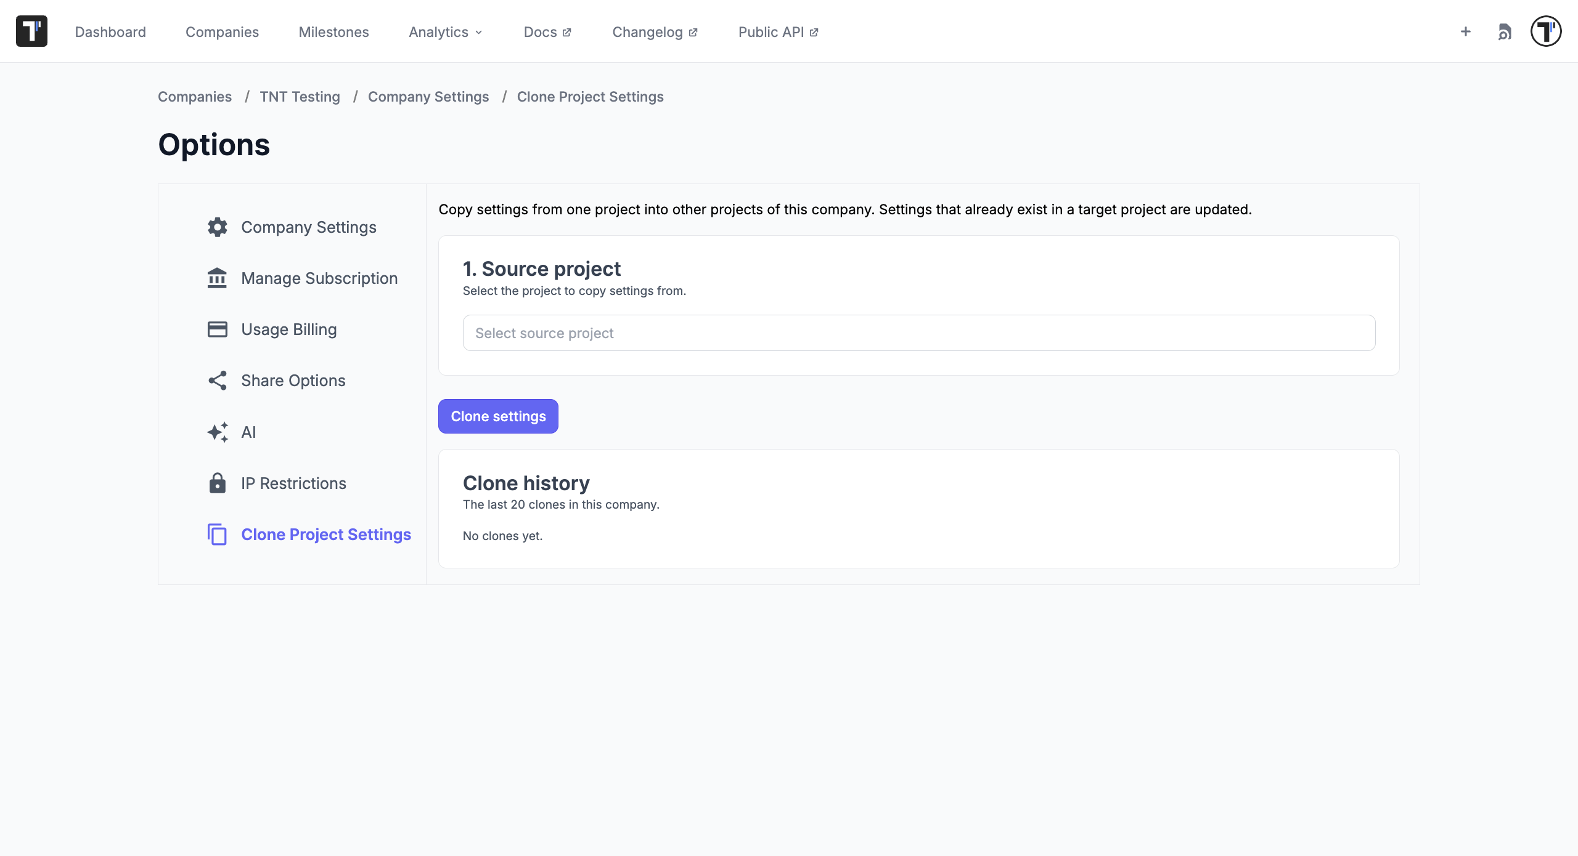The height and width of the screenshot is (856, 1578).
Task: Click the Share Options share icon
Action: coord(218,381)
